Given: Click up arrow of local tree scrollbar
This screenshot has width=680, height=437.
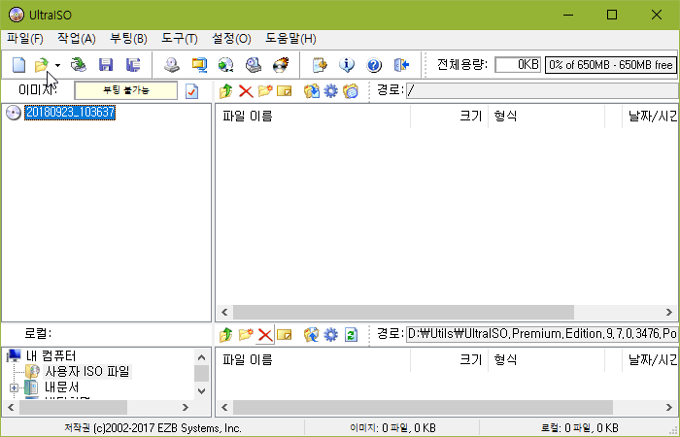Looking at the screenshot, I should [x=202, y=357].
